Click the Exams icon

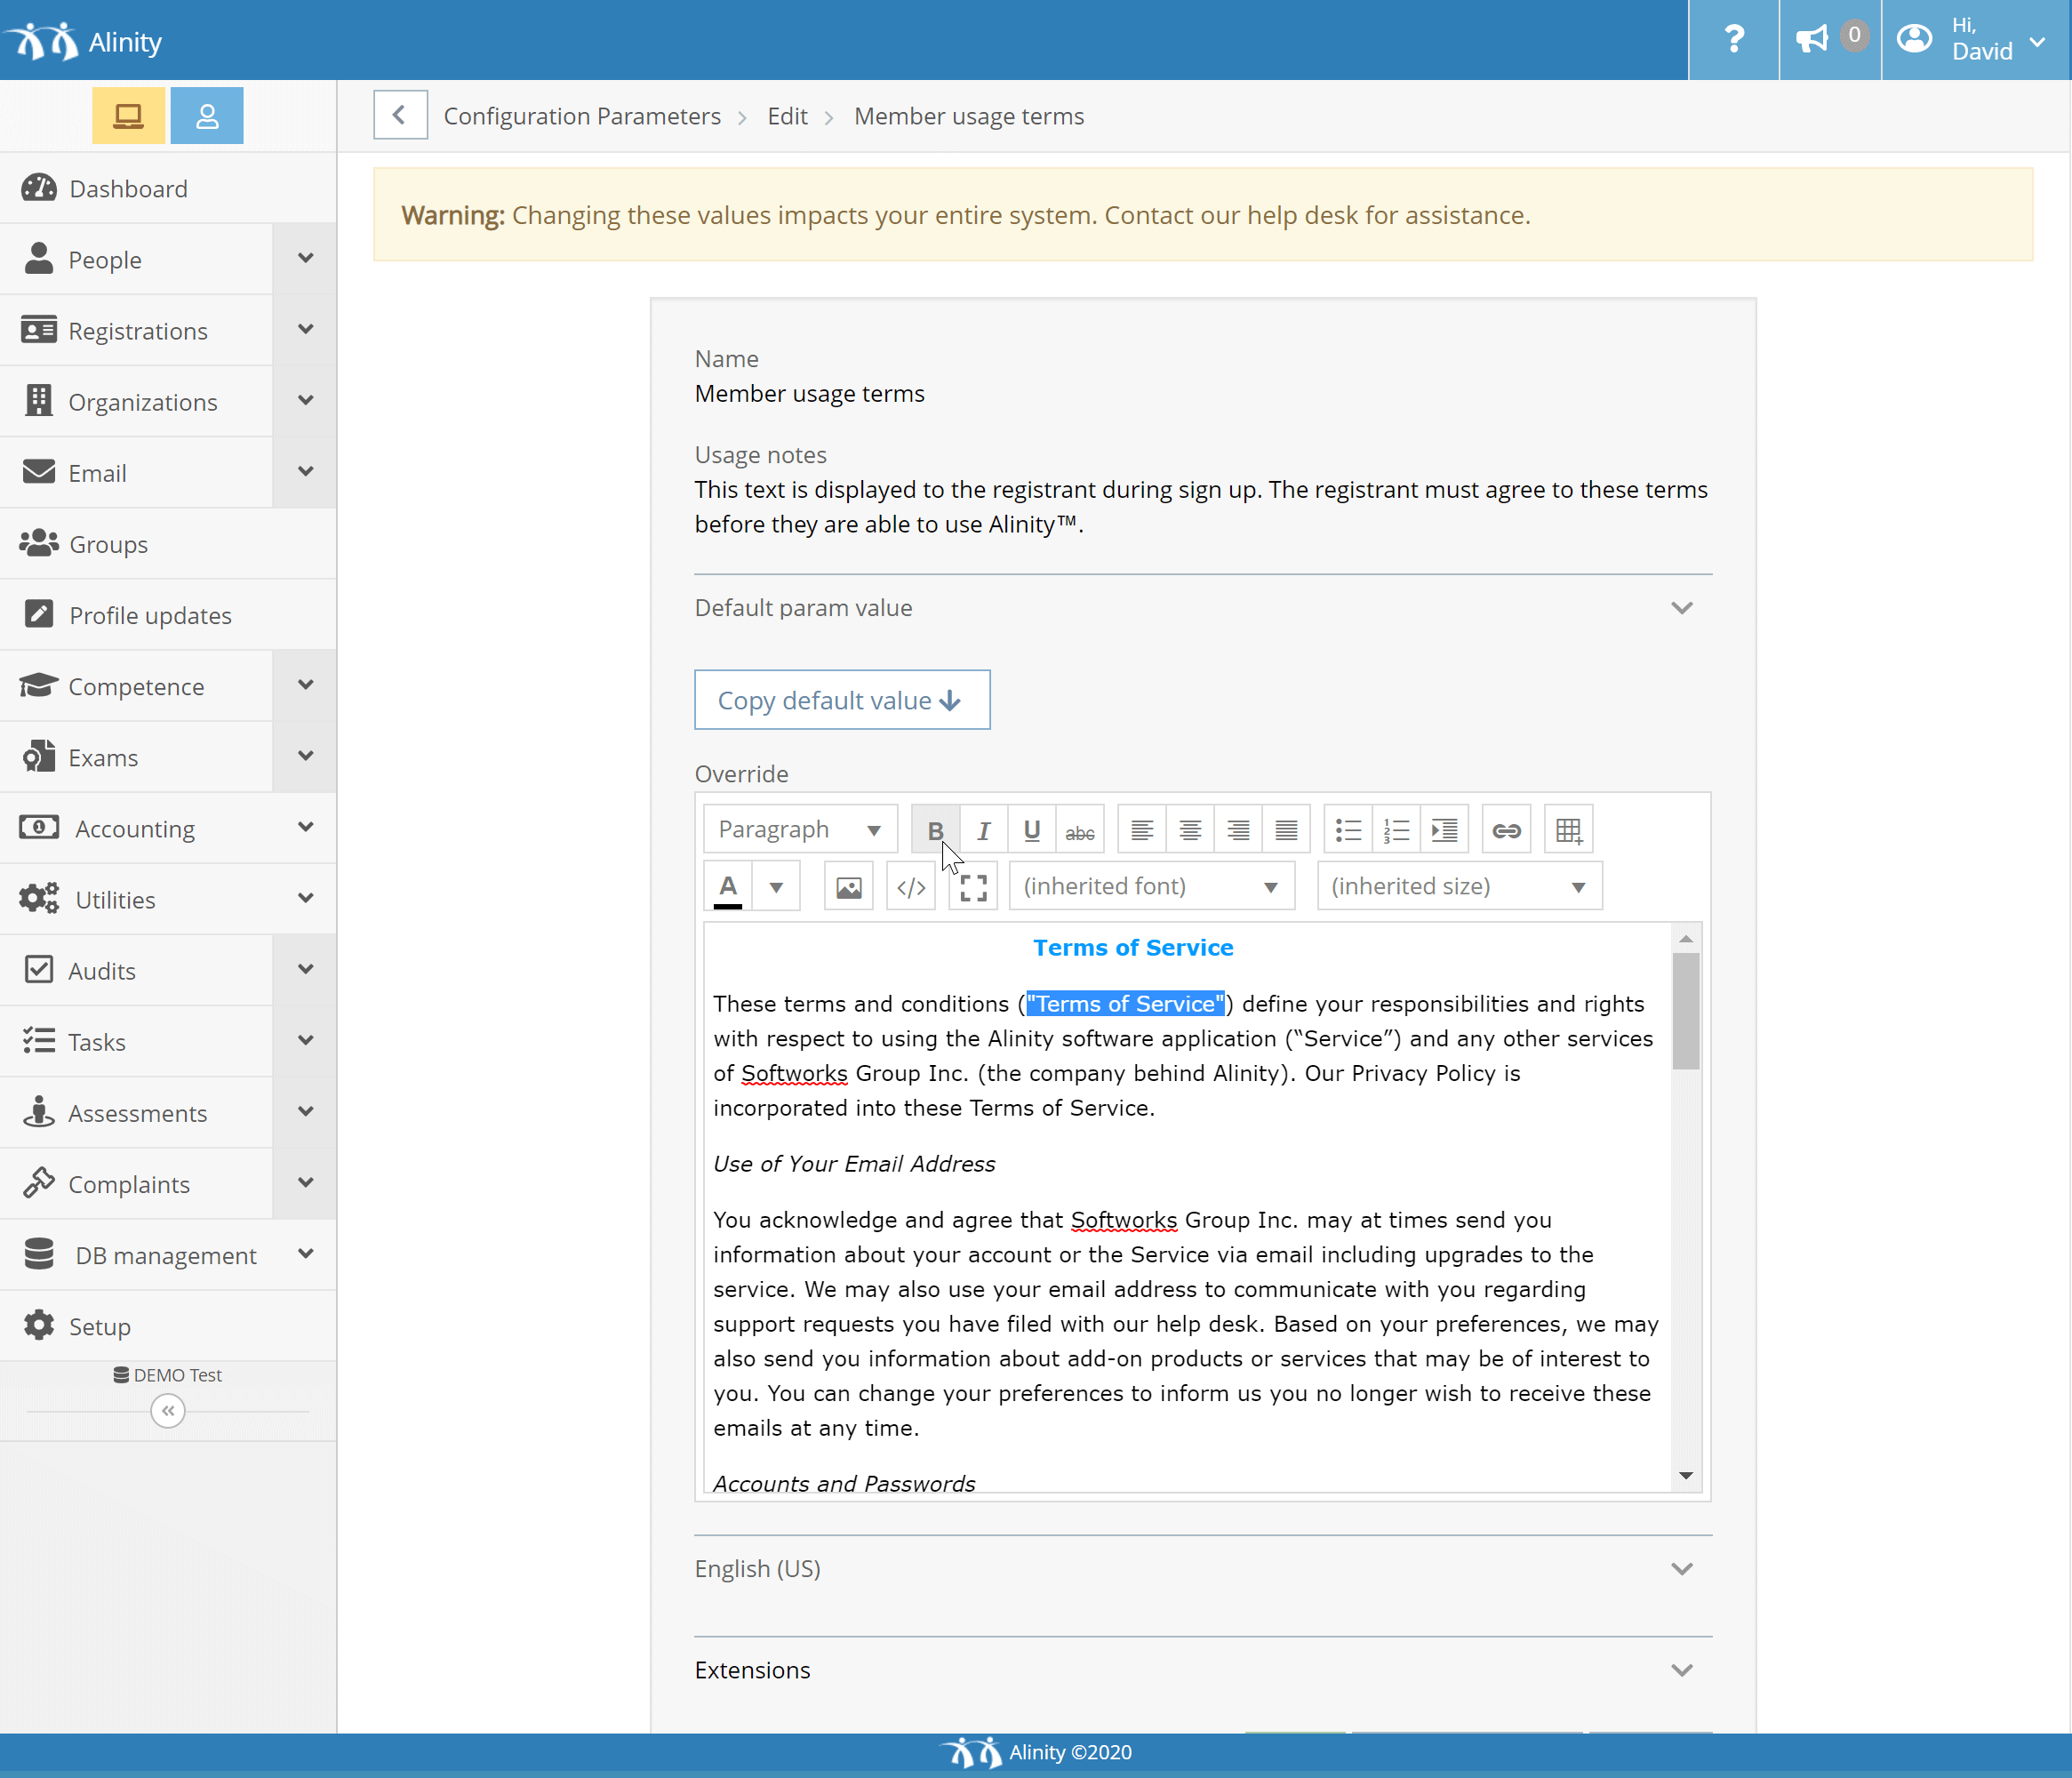tap(39, 757)
